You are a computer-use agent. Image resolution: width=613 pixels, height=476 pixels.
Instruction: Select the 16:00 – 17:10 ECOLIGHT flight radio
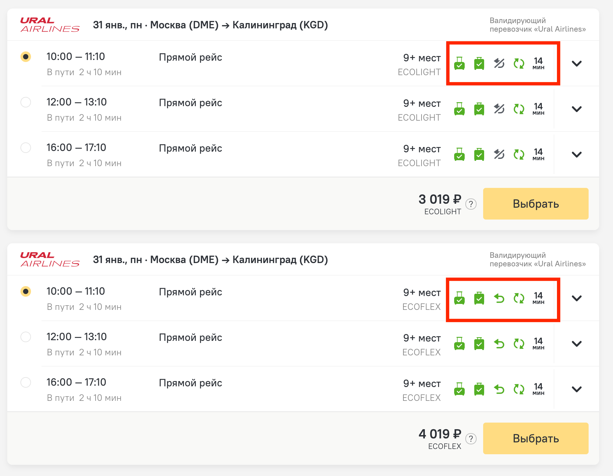[26, 148]
